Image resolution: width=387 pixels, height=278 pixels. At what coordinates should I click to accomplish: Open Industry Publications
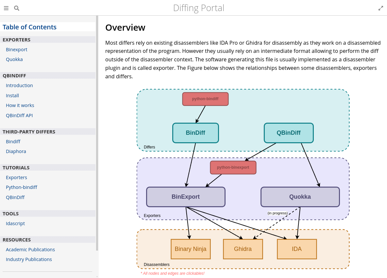pos(29,259)
